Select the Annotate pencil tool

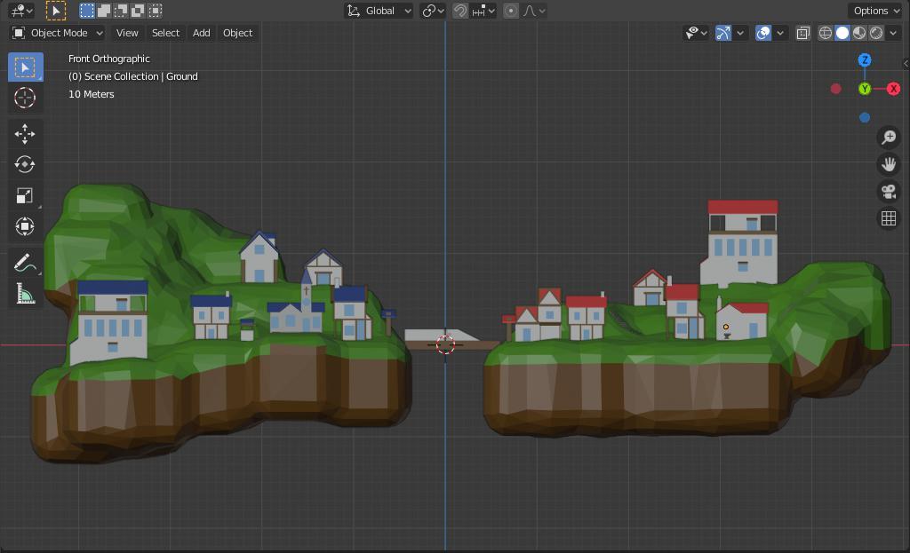(25, 264)
